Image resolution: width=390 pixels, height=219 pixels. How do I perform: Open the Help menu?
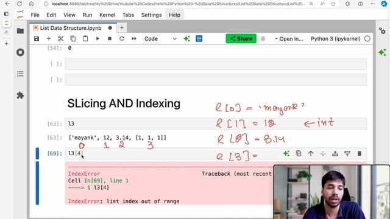[x=175, y=15]
